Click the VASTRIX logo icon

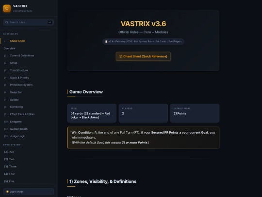(x=7, y=8)
